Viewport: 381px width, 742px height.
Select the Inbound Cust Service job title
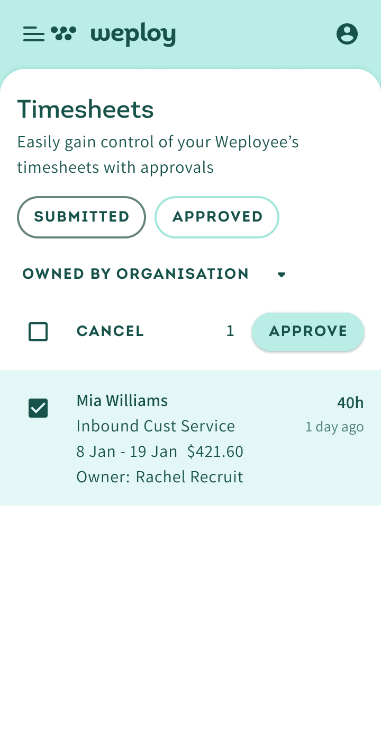coord(156,426)
